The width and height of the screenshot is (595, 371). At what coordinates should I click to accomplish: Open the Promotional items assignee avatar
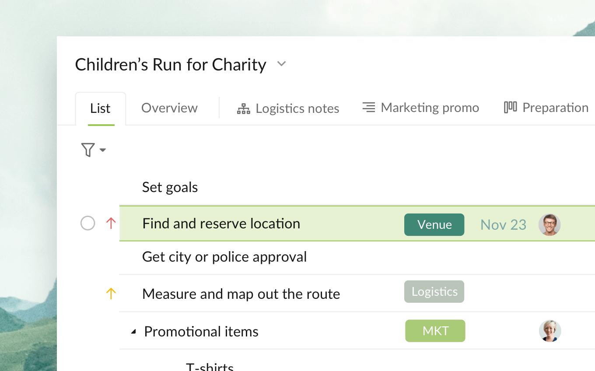550,331
